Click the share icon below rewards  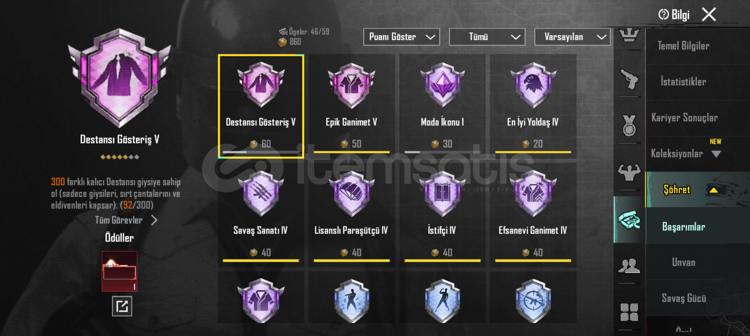coord(122,306)
